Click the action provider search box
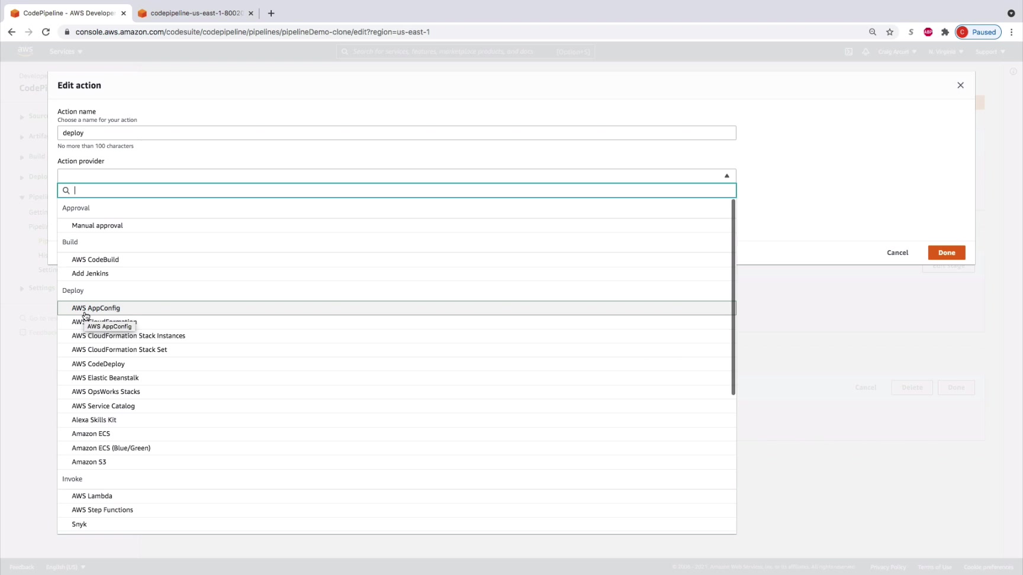Screen dimensions: 1023x575 (x=397, y=190)
